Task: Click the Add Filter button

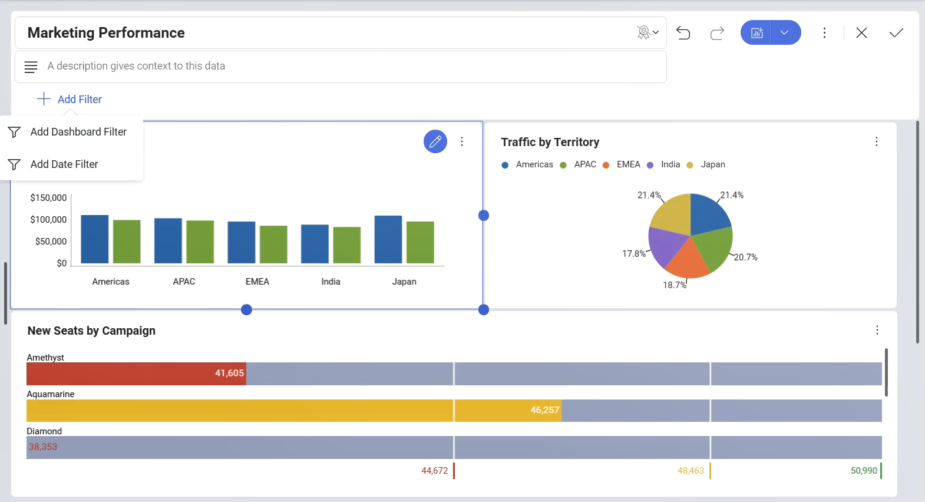Action: tap(70, 99)
